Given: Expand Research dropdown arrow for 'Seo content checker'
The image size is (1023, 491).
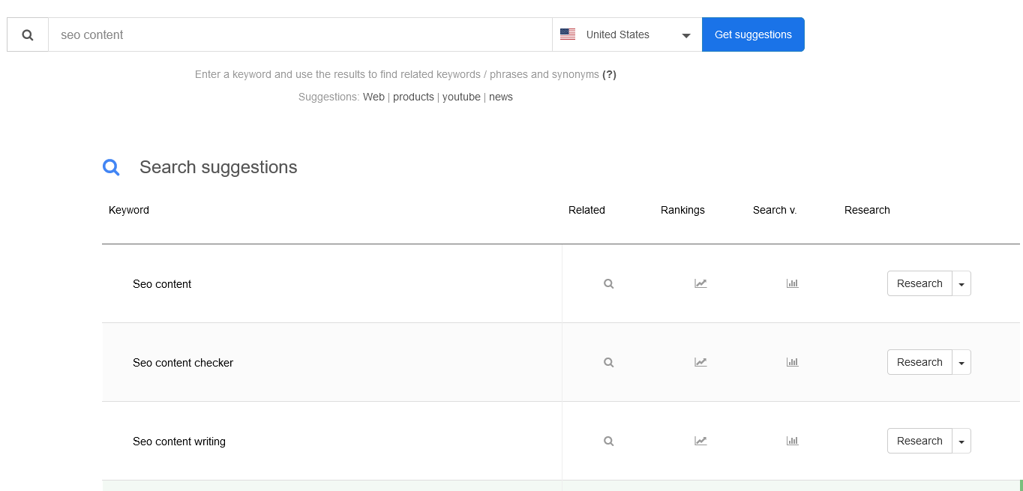Looking at the screenshot, I should [x=961, y=363].
